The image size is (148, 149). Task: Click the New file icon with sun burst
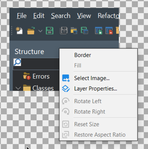pyautogui.click(x=19, y=31)
